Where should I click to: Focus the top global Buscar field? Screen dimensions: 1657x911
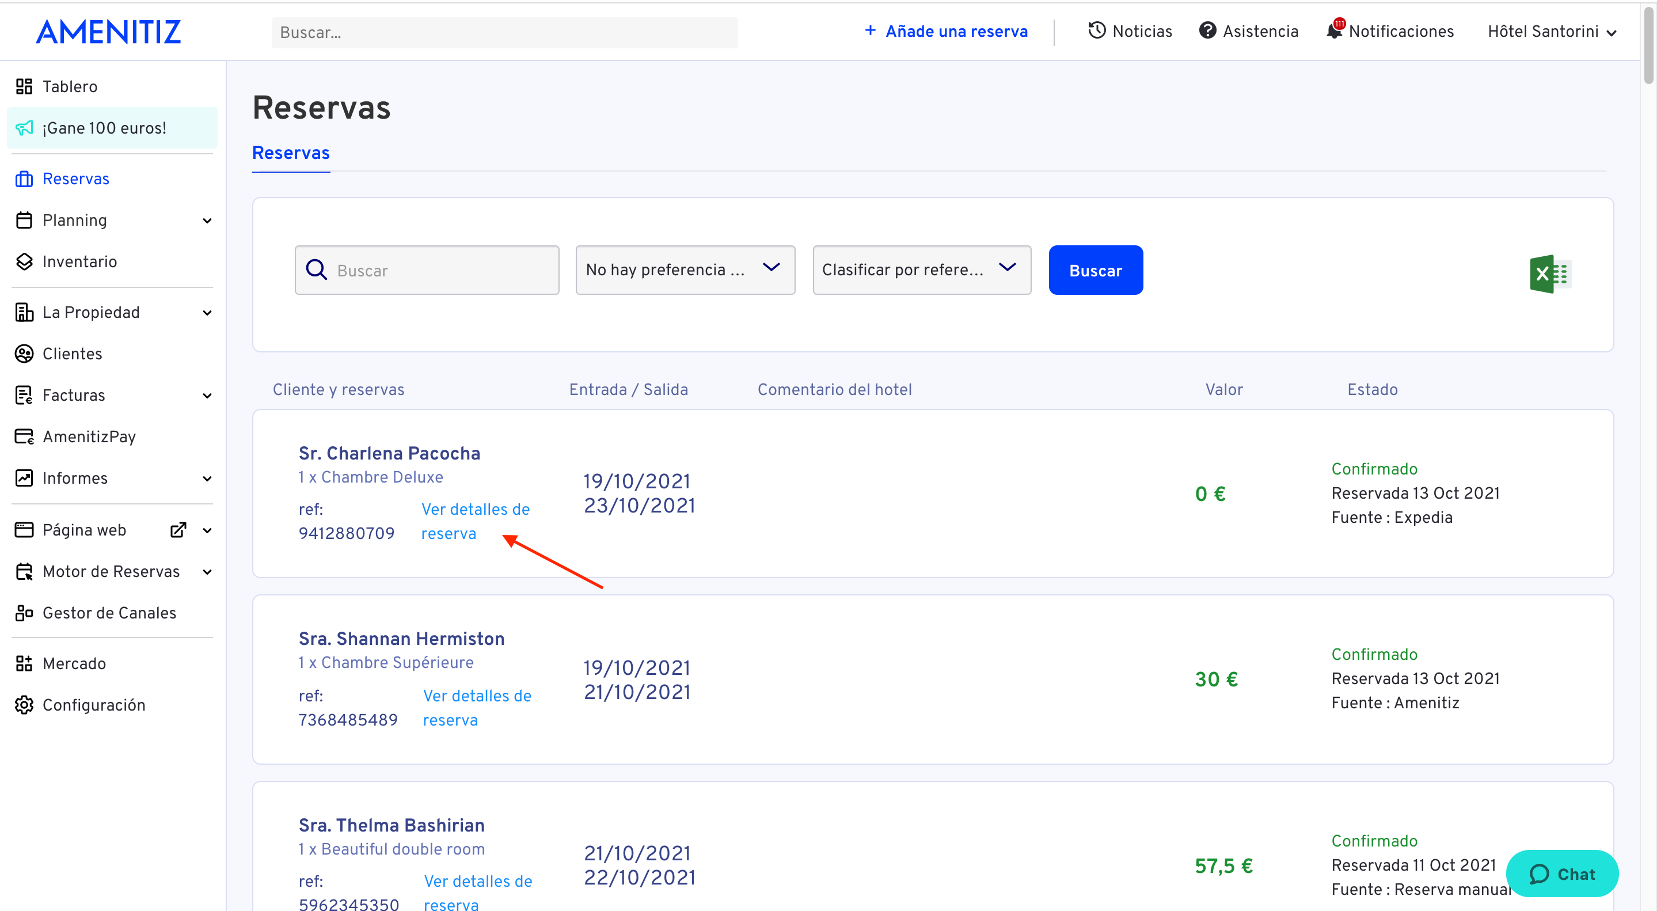(504, 32)
